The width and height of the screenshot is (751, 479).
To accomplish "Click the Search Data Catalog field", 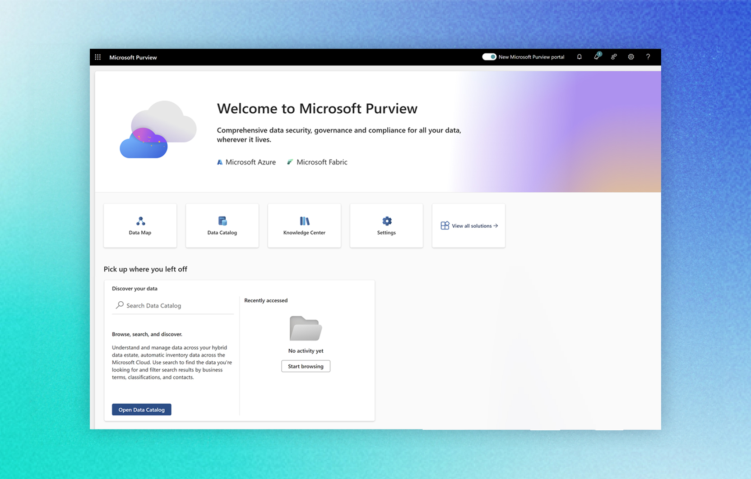I will 173,305.
